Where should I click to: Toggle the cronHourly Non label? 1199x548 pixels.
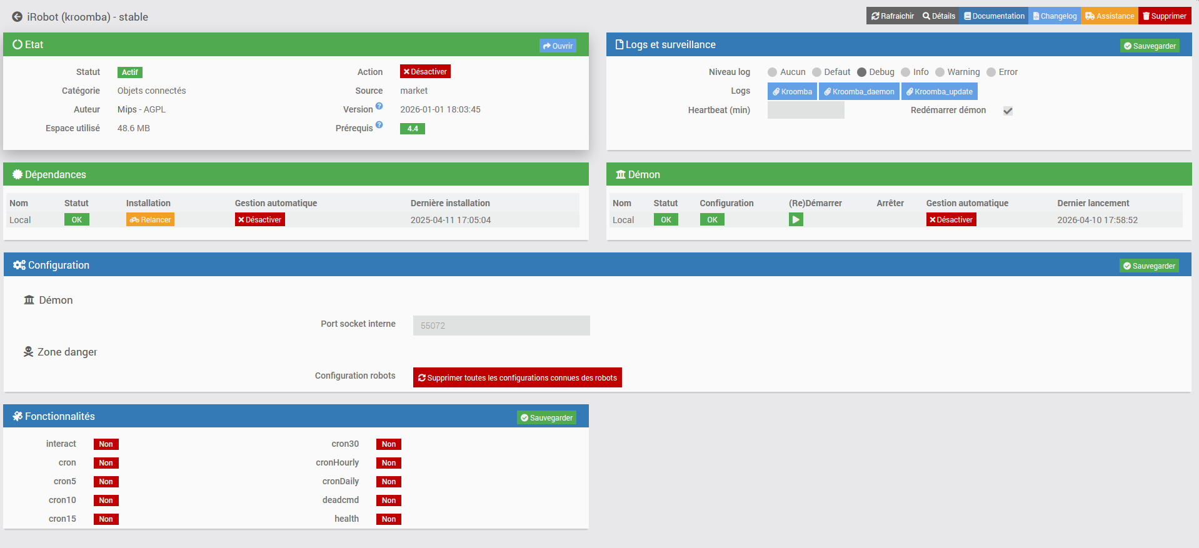tap(389, 463)
